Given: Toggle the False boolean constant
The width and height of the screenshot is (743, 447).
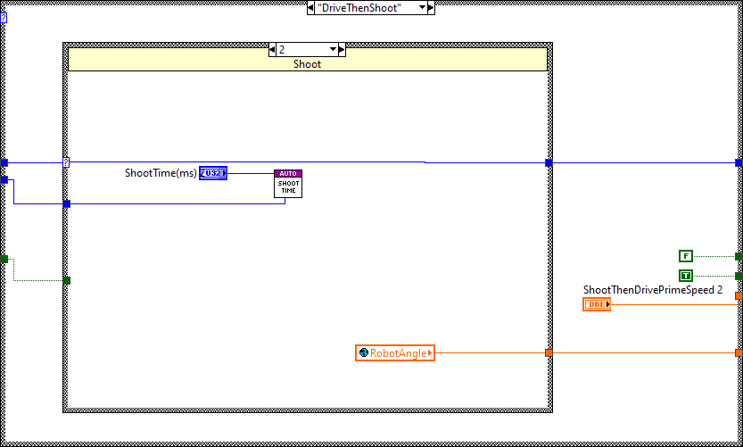Looking at the screenshot, I should 685,256.
